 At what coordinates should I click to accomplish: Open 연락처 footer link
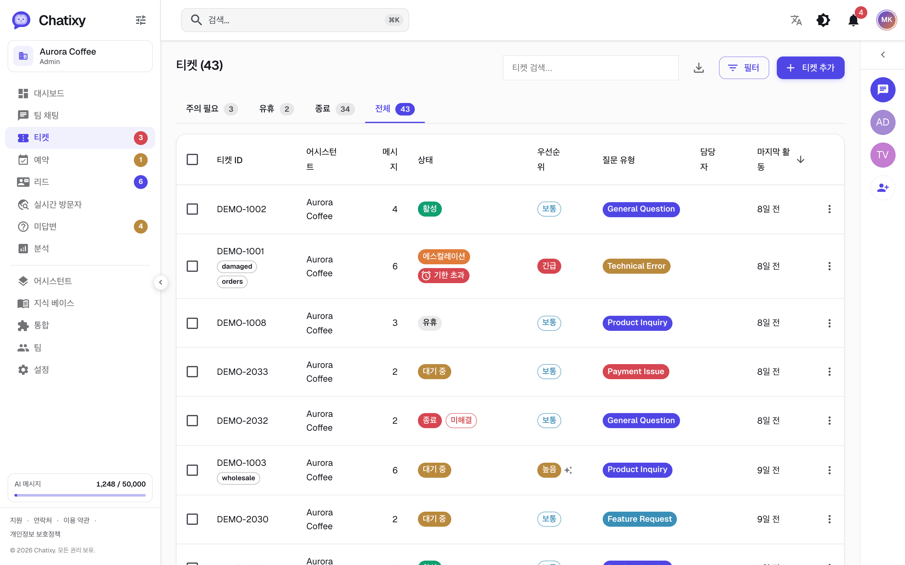43,520
